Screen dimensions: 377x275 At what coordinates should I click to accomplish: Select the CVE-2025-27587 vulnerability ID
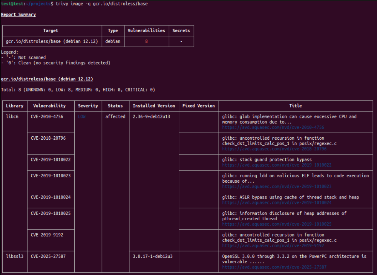pyautogui.click(x=48, y=256)
